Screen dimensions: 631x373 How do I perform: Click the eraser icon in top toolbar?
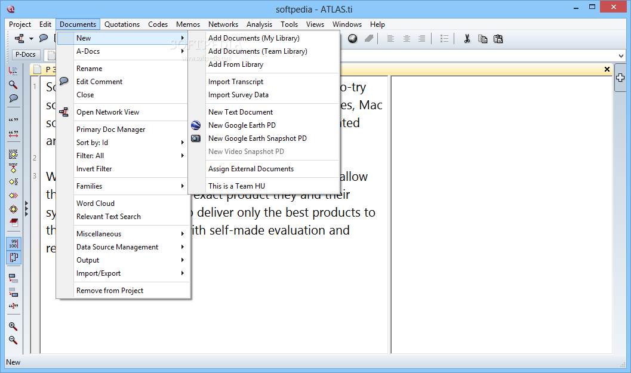368,39
